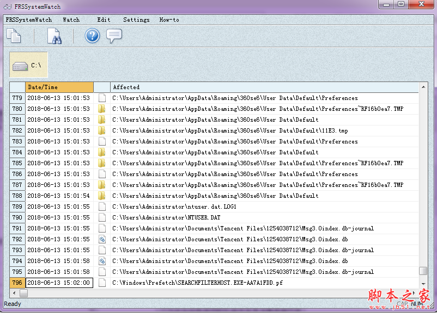The image size is (437, 313).
Task: Open the Edit menu
Action: (x=104, y=20)
